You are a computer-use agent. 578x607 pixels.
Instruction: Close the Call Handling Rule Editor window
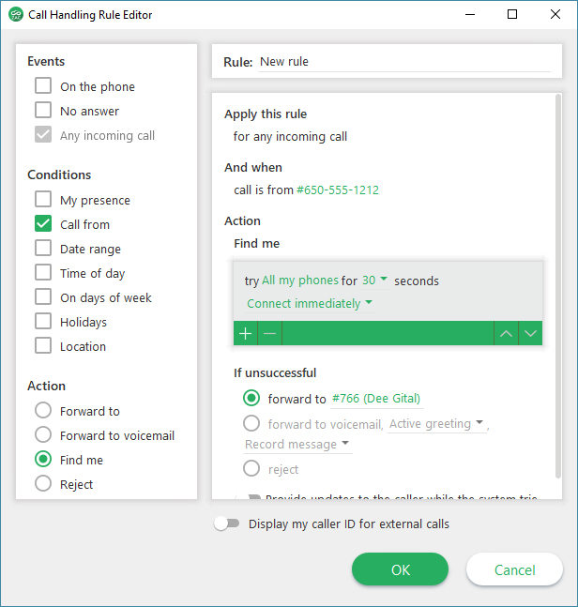(x=555, y=15)
